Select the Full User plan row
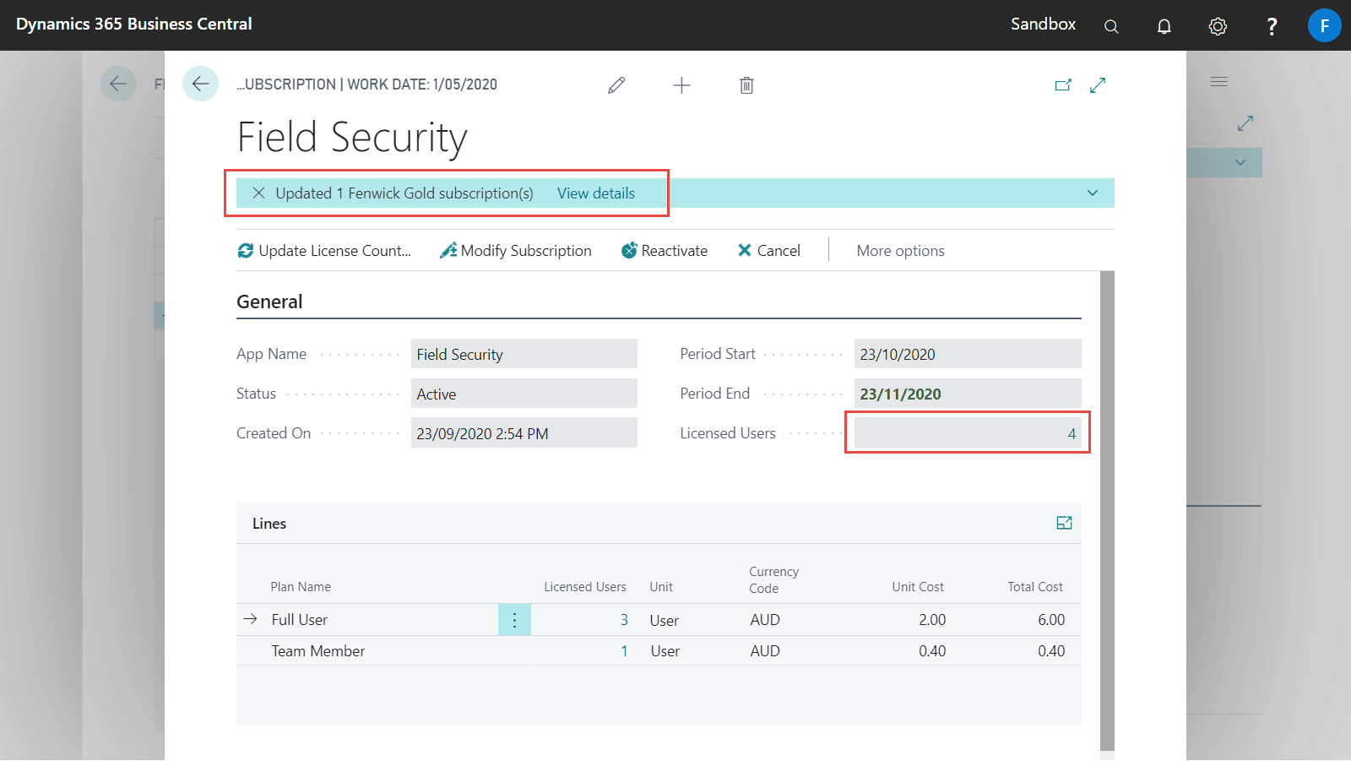 point(659,619)
